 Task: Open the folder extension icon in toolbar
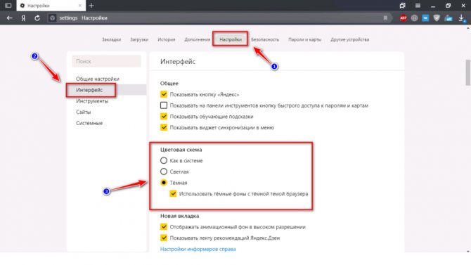449,18
